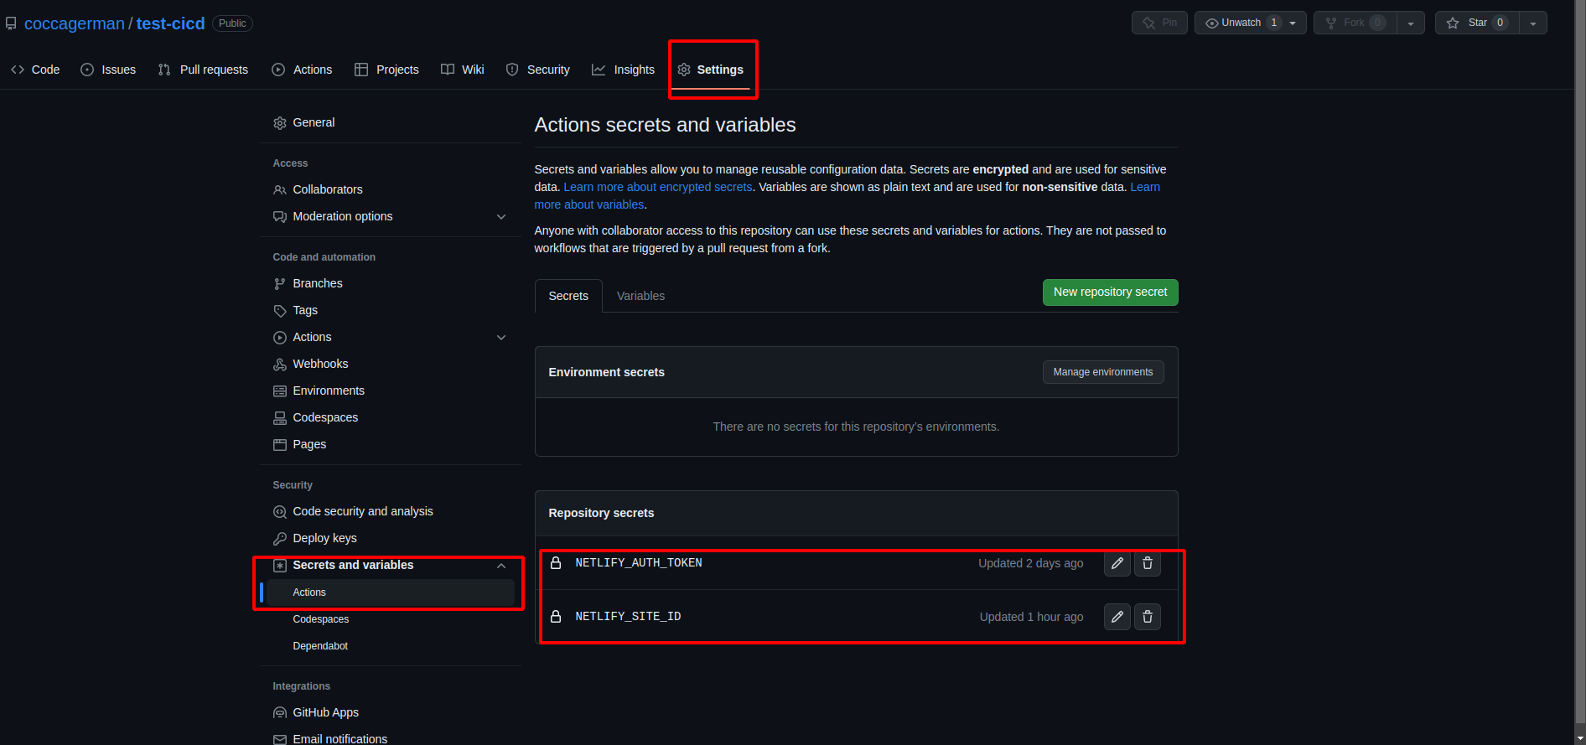Image resolution: width=1586 pixels, height=745 pixels.
Task: Edit the NETLIFY_AUTH_TOKEN secret via the pencil icon
Action: coord(1117,563)
